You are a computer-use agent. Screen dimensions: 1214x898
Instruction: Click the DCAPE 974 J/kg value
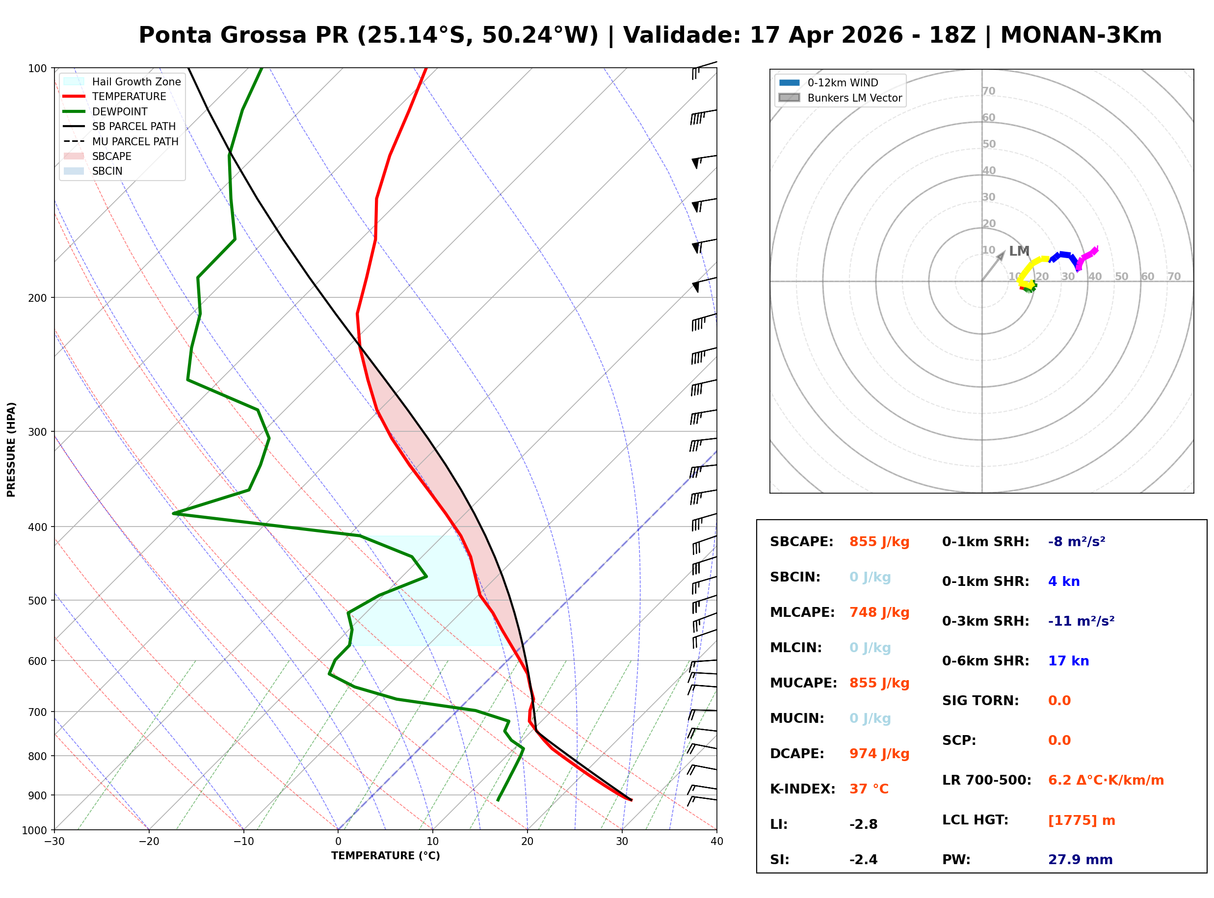click(879, 754)
